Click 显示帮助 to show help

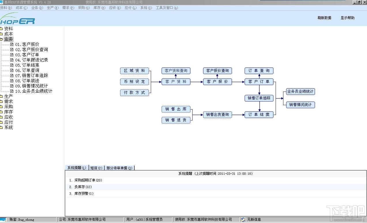(x=347, y=18)
